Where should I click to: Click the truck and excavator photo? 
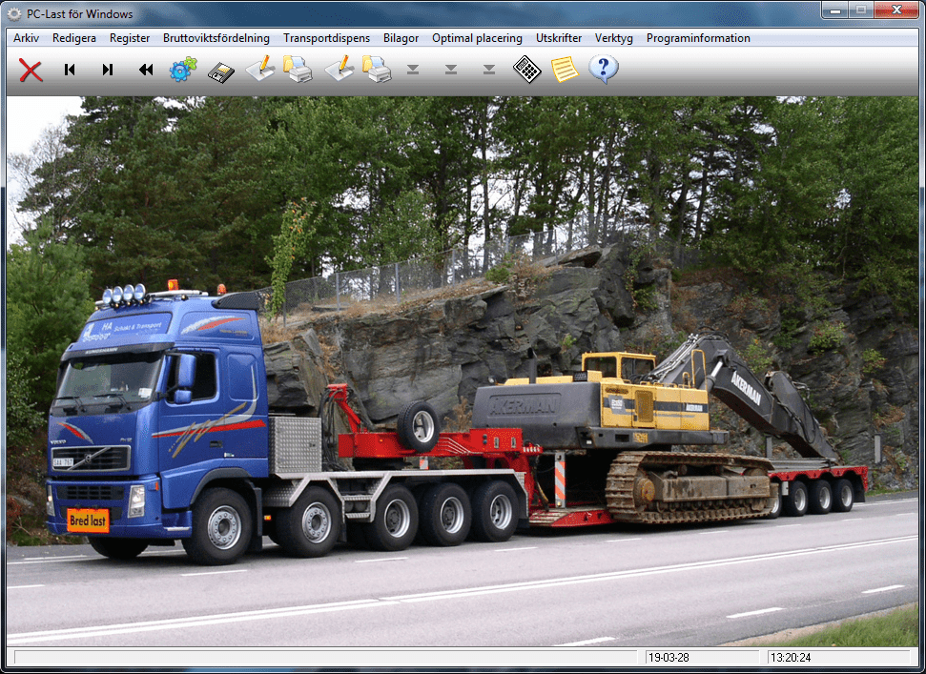(463, 371)
